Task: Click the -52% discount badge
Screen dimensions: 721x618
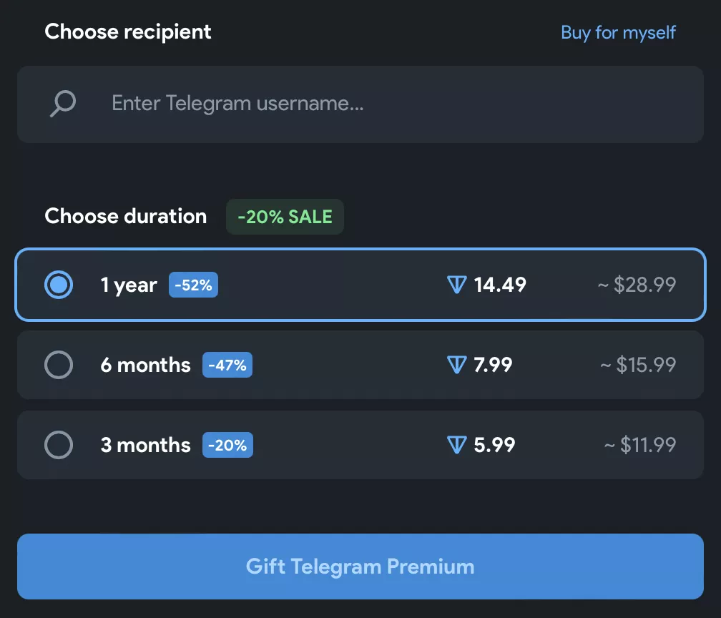Action: coord(193,285)
